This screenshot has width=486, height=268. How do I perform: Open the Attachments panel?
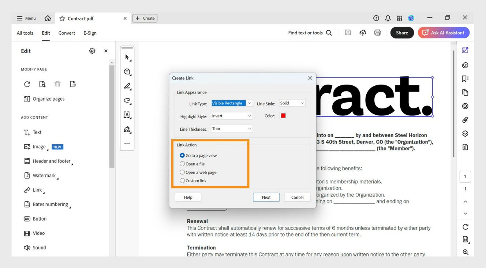(x=465, y=119)
